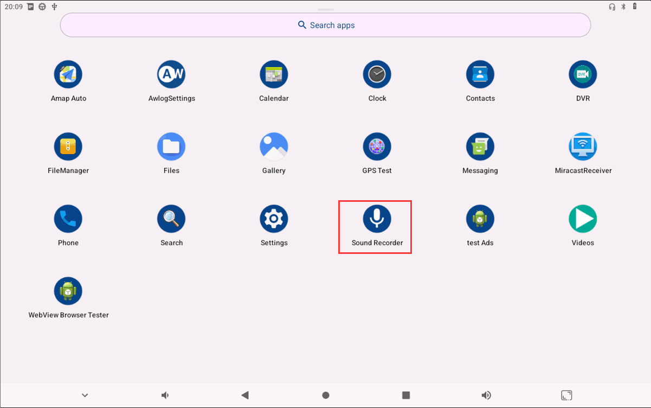The image size is (651, 408).
Task: Launch GPS Test app
Action: pyautogui.click(x=377, y=146)
